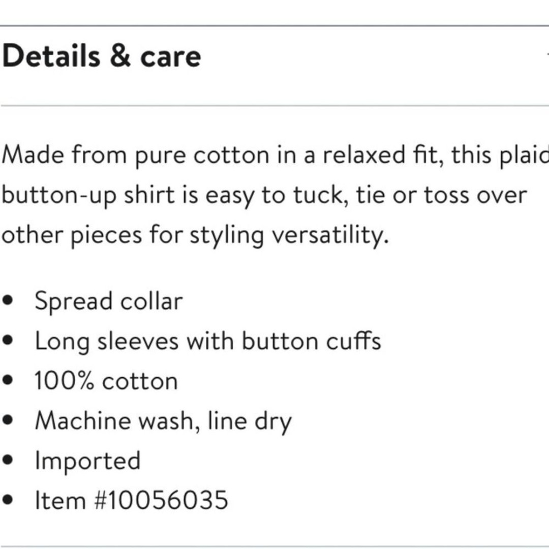The image size is (549, 549).
Task: Click the "Spread collar" list item
Action: tap(108, 301)
